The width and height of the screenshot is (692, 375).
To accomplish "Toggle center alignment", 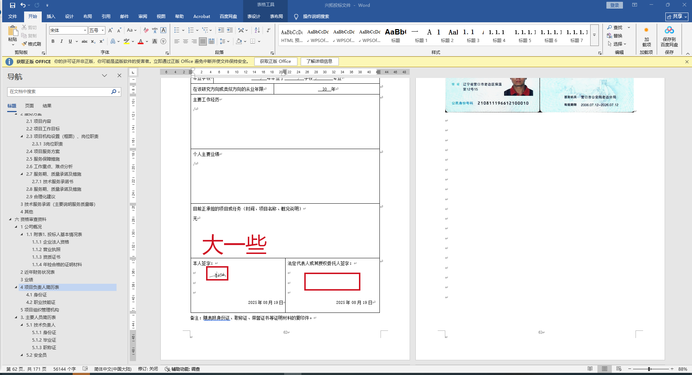I will click(186, 41).
